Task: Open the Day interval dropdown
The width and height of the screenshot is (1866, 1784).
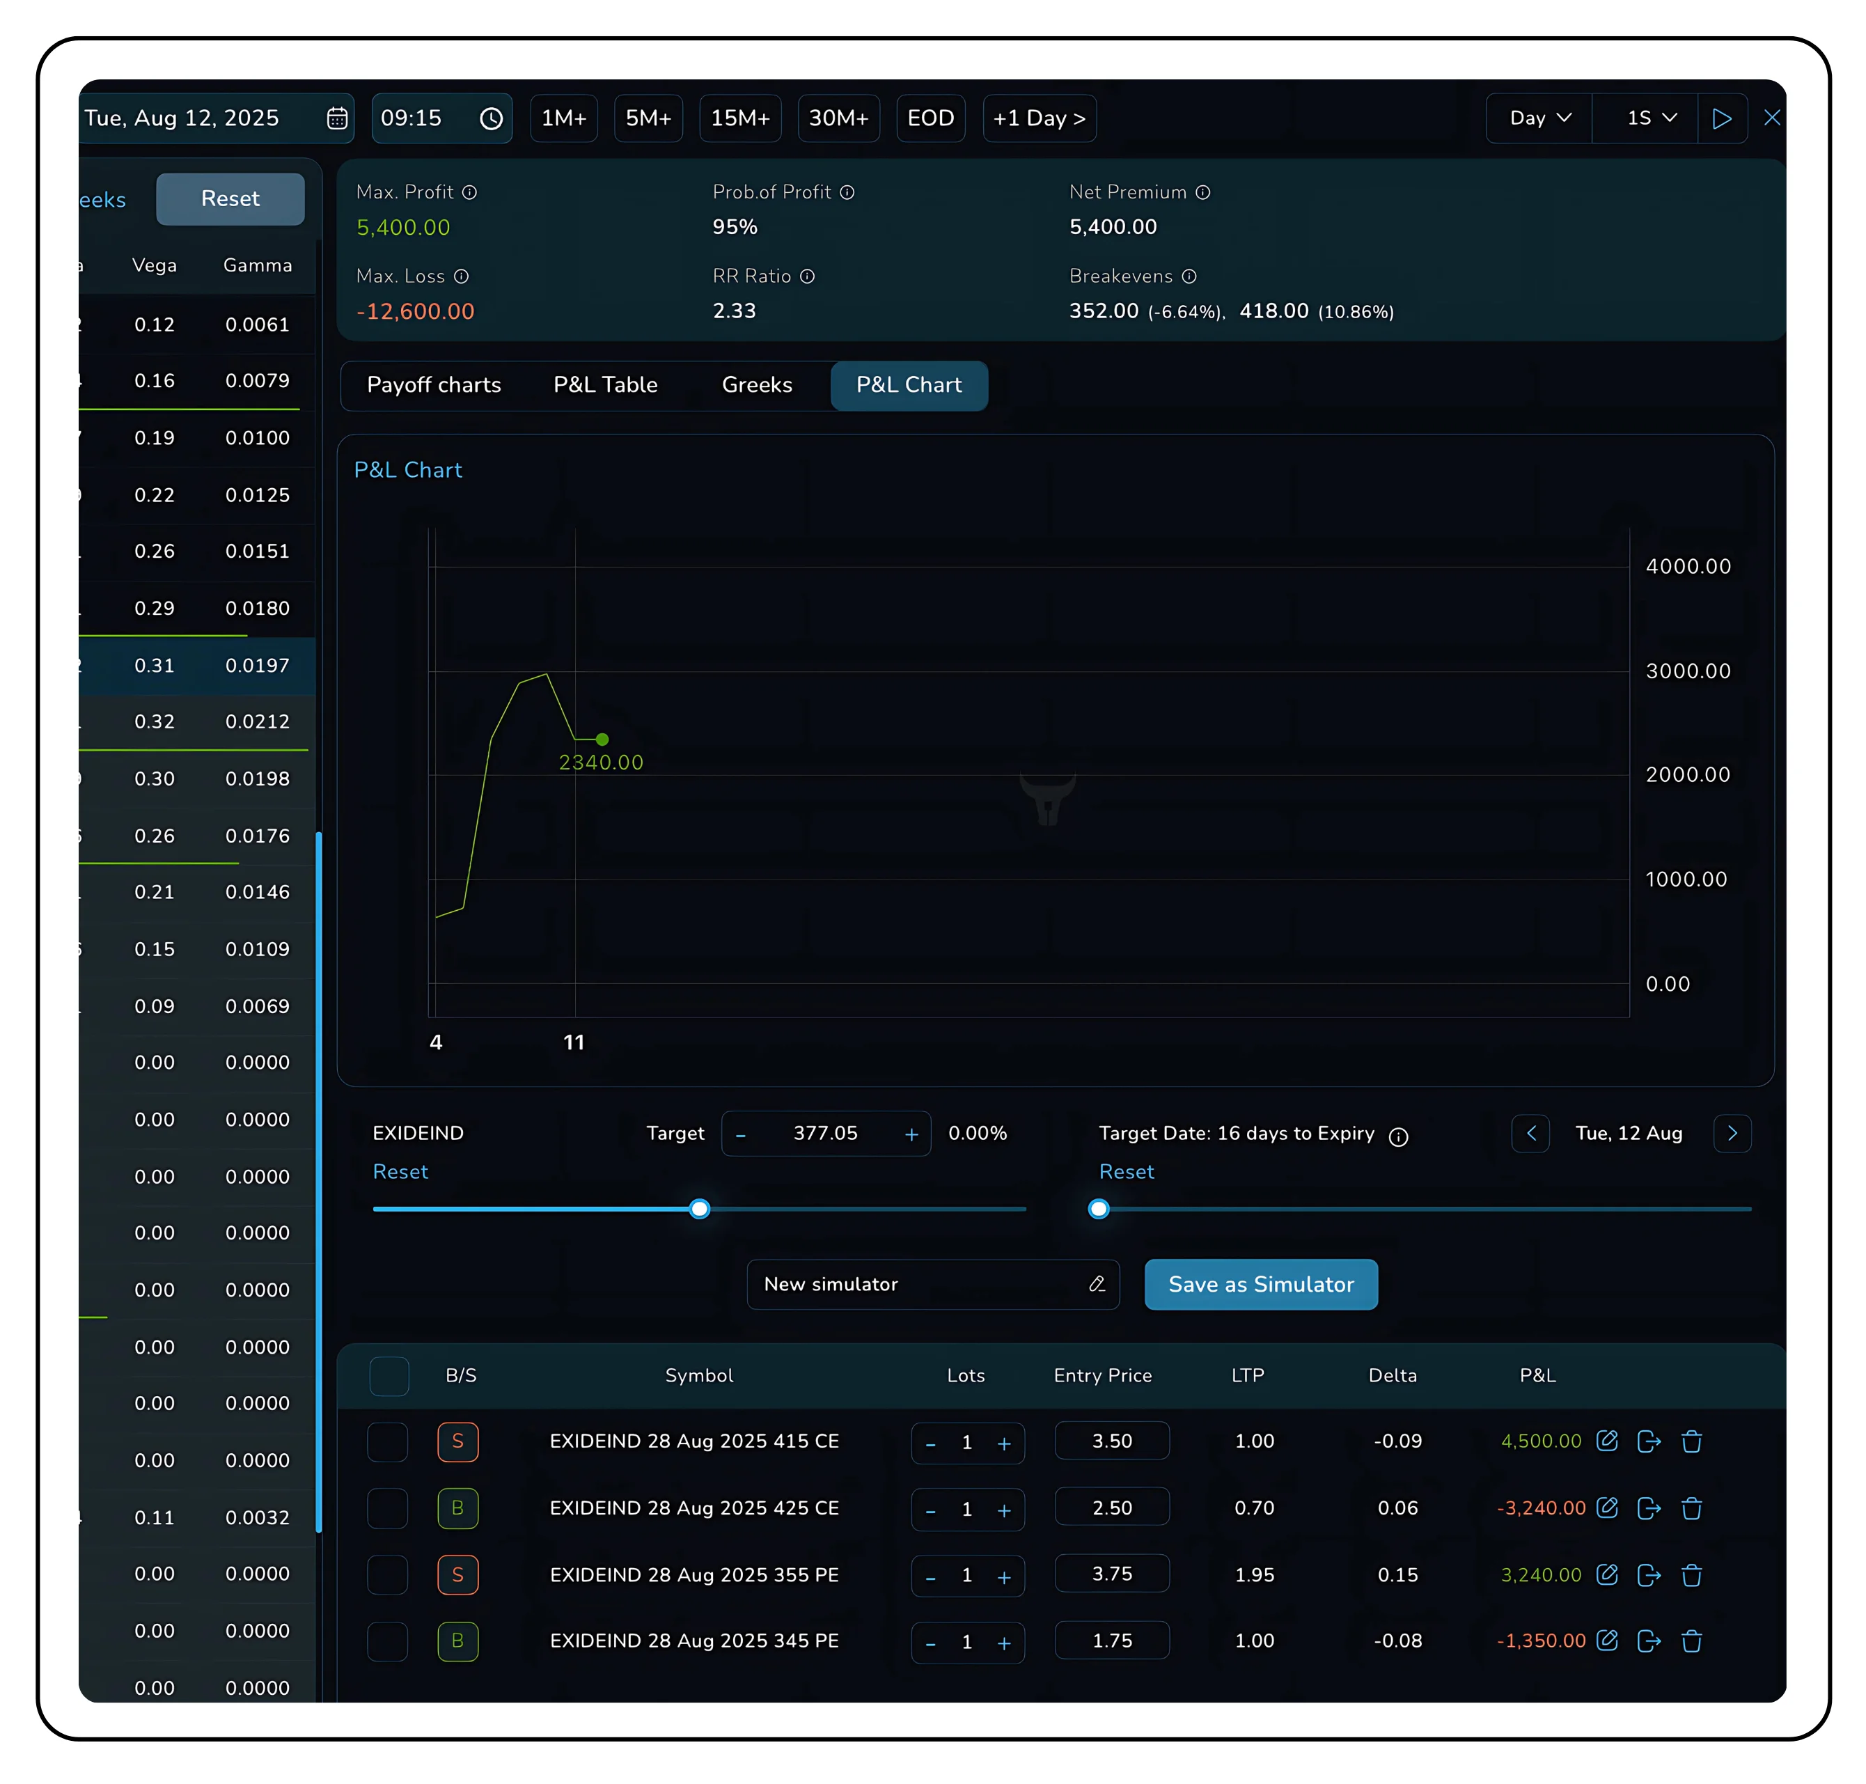Action: (1539, 118)
